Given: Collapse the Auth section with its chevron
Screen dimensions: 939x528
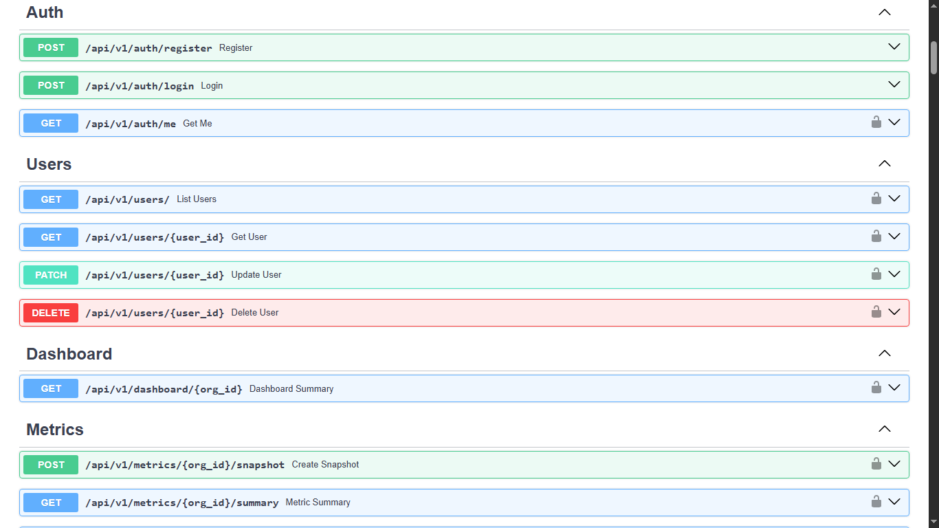Looking at the screenshot, I should pyautogui.click(x=885, y=12).
